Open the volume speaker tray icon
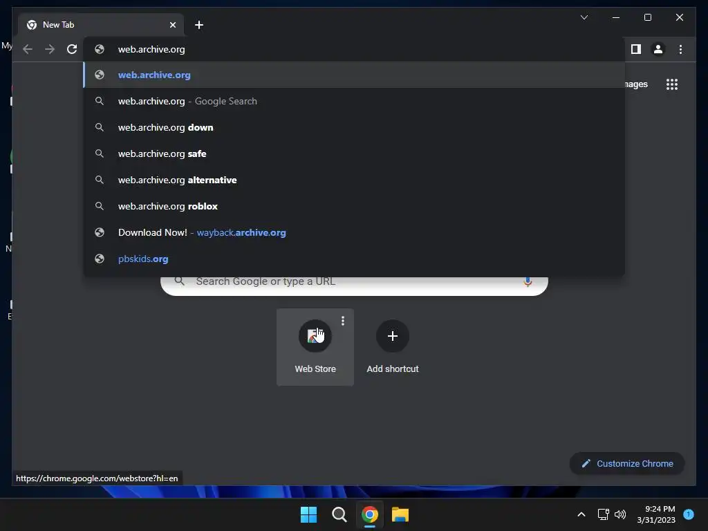Viewport: 708px width, 531px height. point(620,514)
